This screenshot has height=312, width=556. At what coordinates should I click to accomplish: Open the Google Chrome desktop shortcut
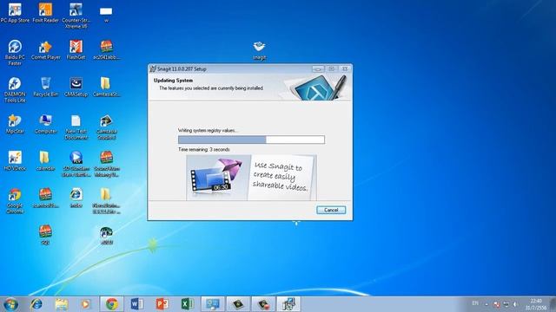coord(15,201)
